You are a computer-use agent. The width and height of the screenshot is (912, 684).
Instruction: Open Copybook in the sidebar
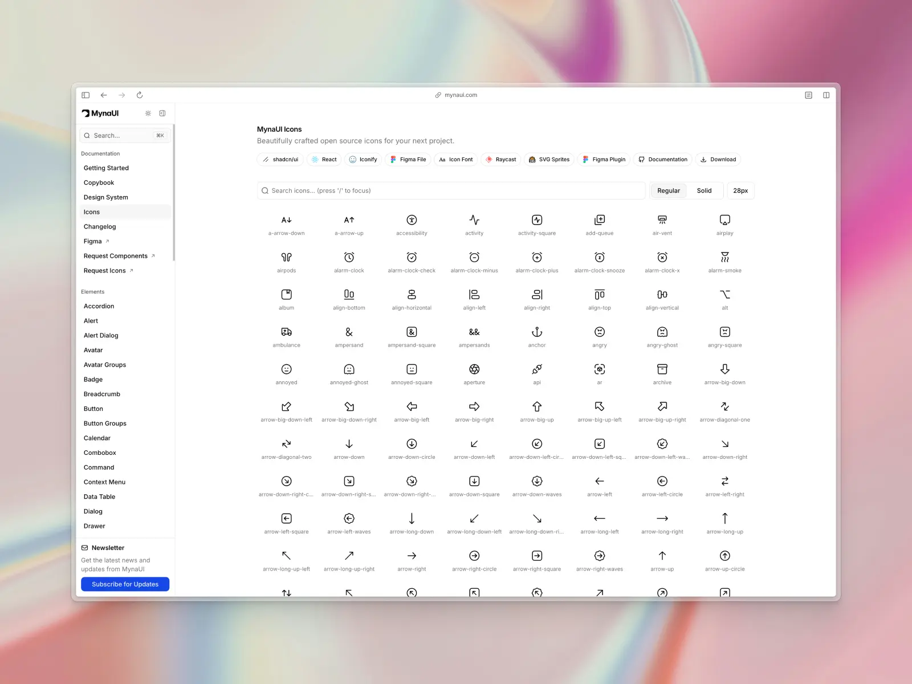[x=125, y=183]
